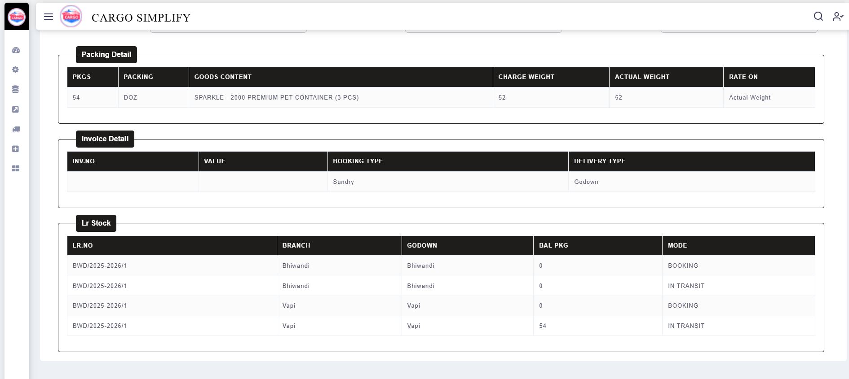Open the dashboard gauge icon in sidebar

16,50
